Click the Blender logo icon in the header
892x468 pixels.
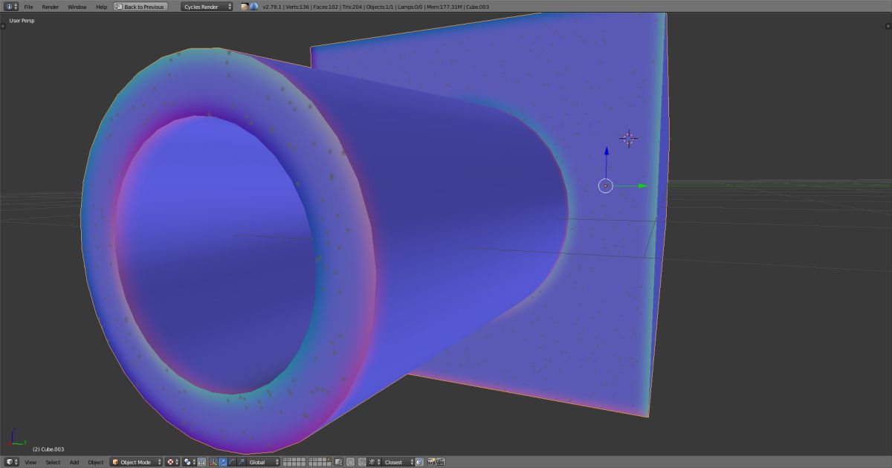244,7
